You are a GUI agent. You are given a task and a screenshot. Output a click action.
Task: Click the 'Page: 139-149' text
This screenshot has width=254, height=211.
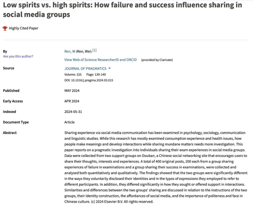[x=96, y=74]
